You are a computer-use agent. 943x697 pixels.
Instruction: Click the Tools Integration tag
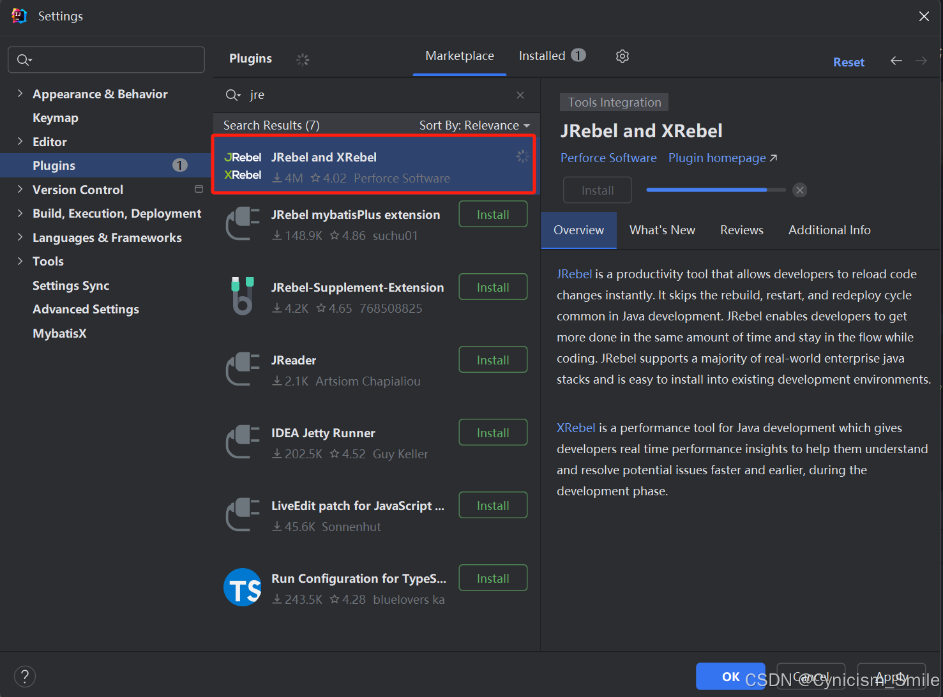[x=614, y=102]
